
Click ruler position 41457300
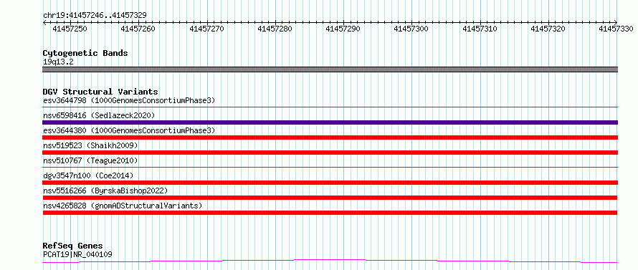411,29
